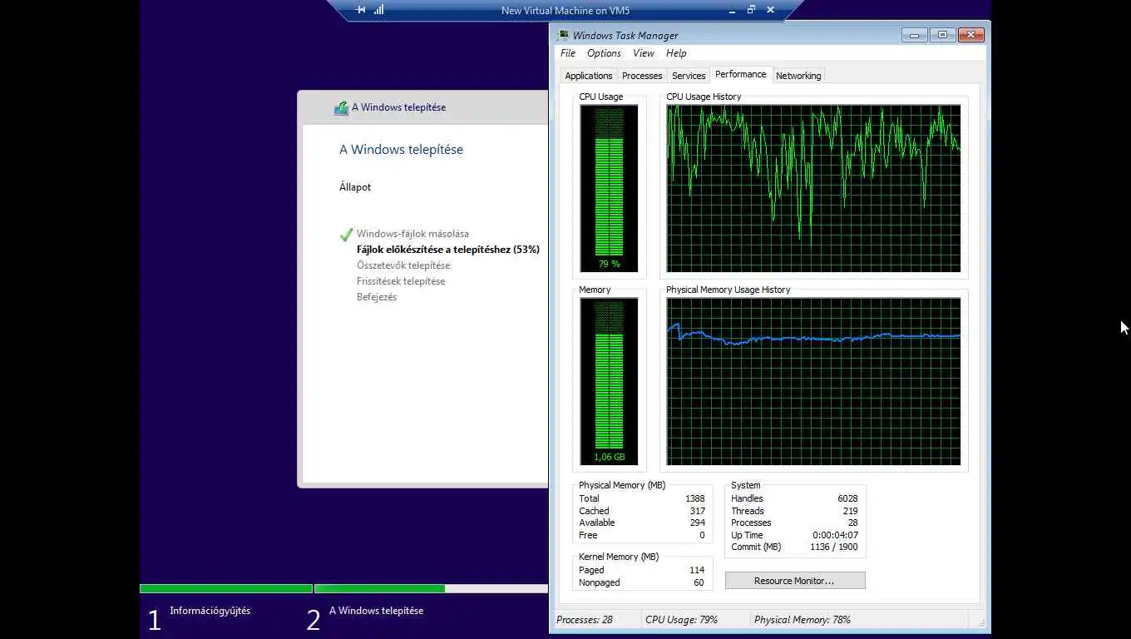The height and width of the screenshot is (639, 1131).
Task: Click the Állapot label in the installer
Action: [x=355, y=187]
